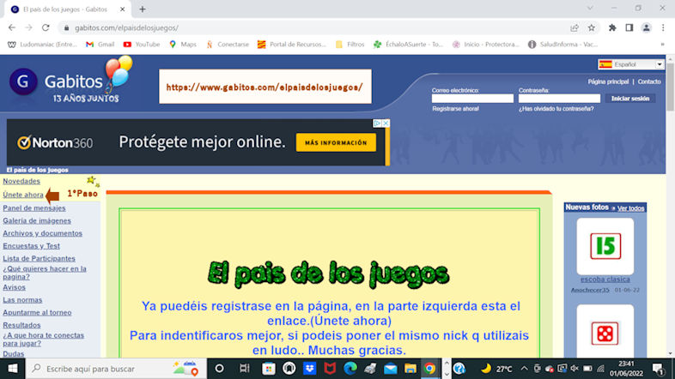This screenshot has width=675, height=379.
Task: Click the address bar URL
Action: pyautogui.click(x=126, y=28)
